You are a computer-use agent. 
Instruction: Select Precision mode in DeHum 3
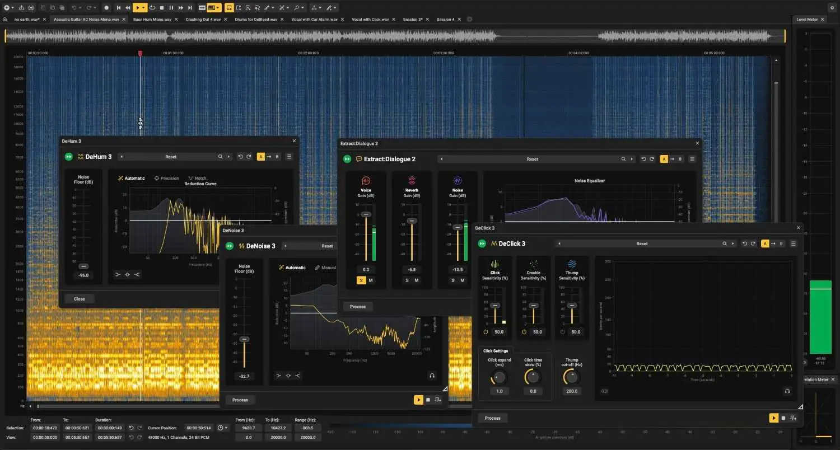[166, 178]
